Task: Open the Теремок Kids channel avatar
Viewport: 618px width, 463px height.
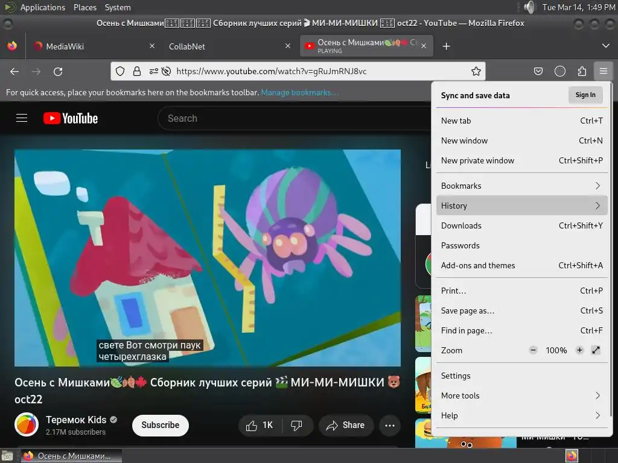Action: coord(27,424)
